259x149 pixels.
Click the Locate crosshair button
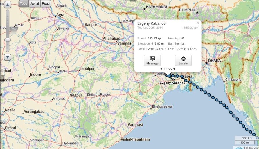(183, 60)
